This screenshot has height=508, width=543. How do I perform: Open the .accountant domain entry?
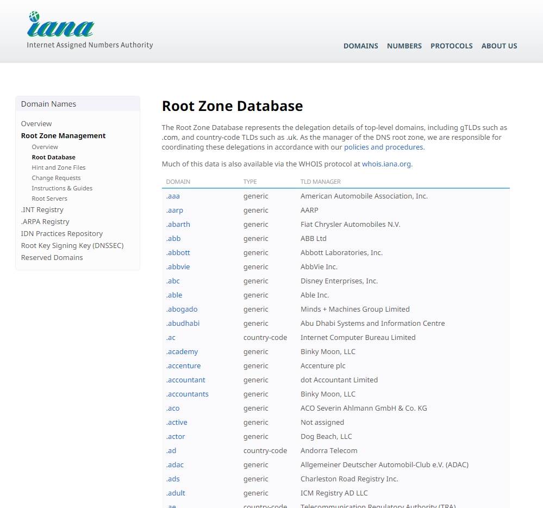point(185,380)
